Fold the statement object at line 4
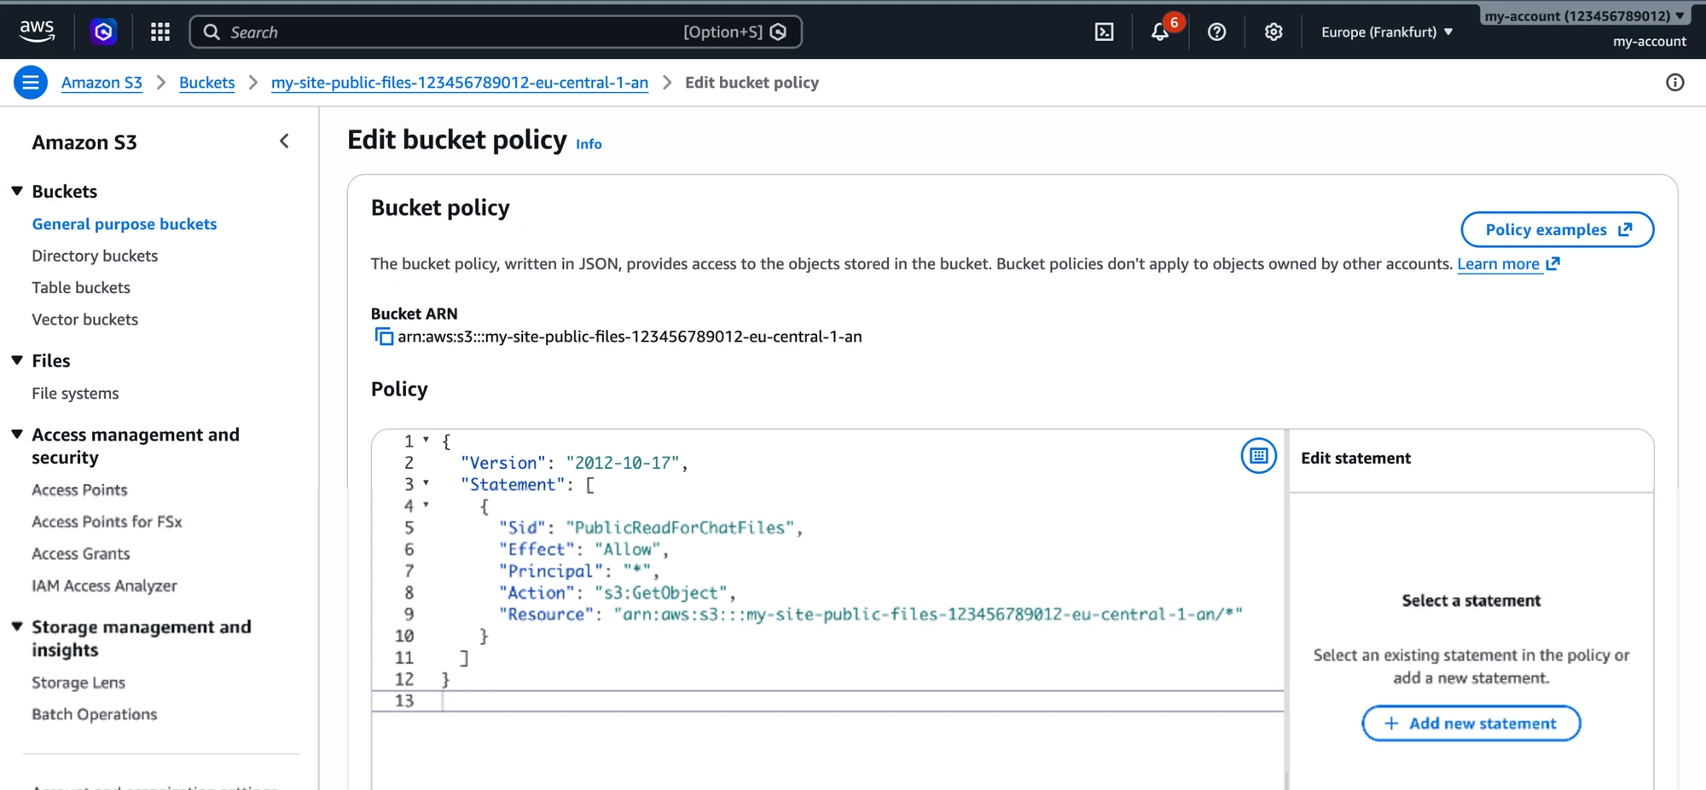Image resolution: width=1706 pixels, height=790 pixels. tap(426, 505)
